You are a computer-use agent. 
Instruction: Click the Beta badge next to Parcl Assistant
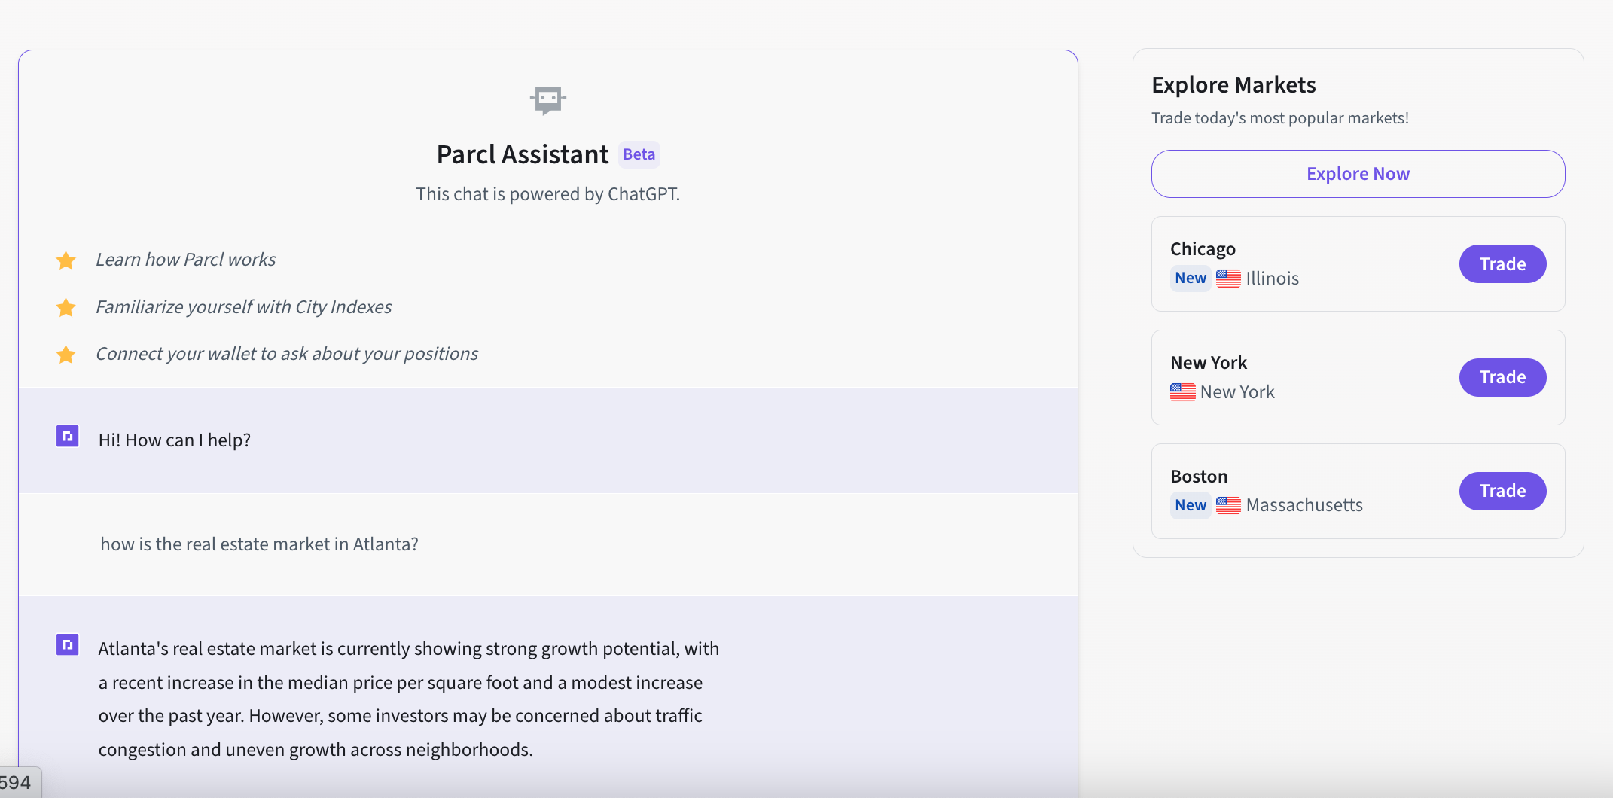point(639,154)
